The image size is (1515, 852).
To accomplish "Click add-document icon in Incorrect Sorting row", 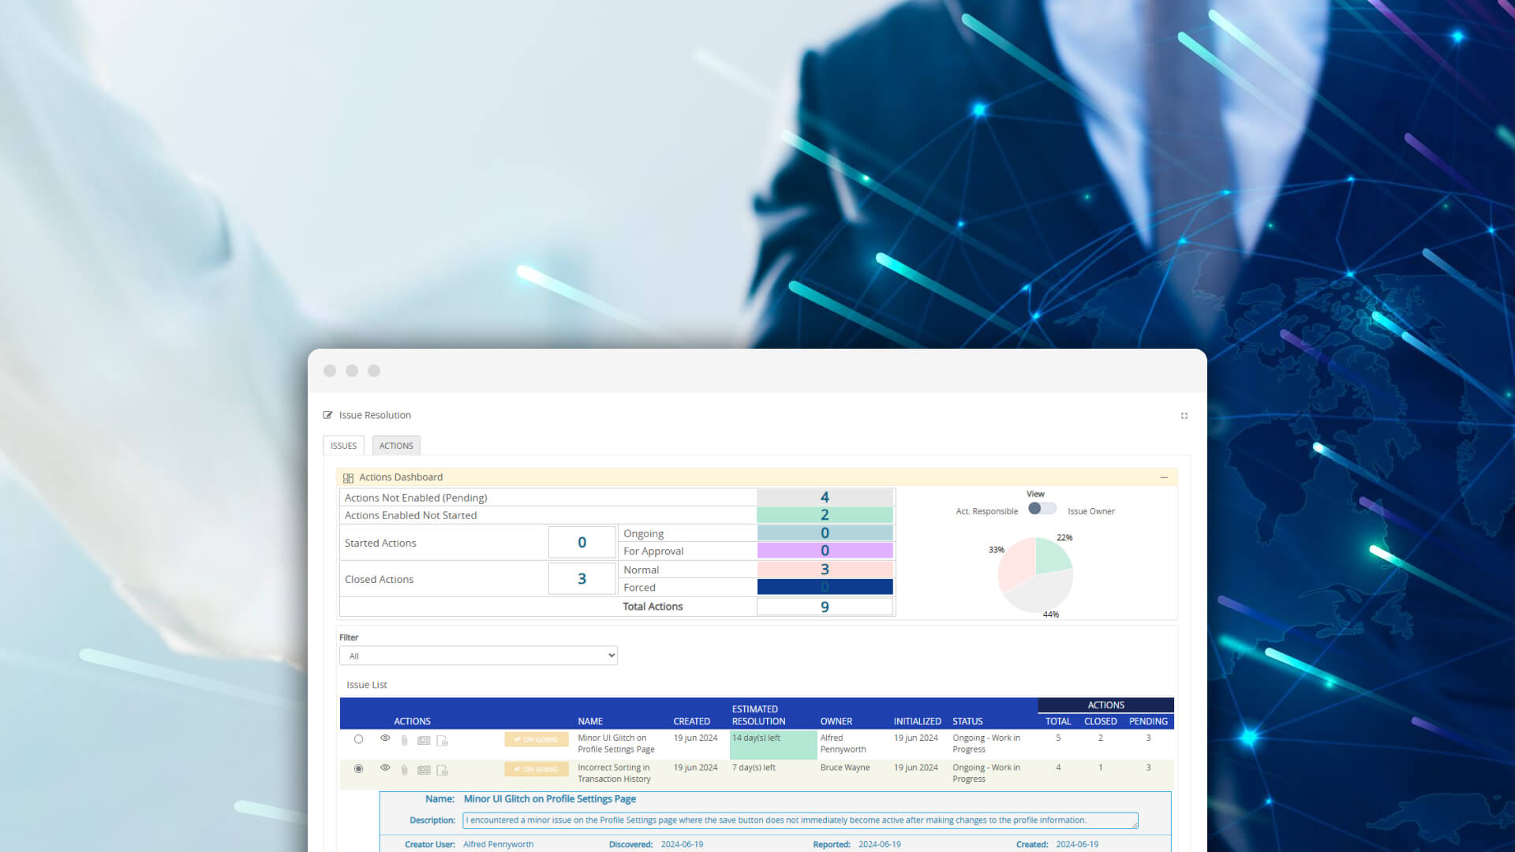I will point(442,769).
